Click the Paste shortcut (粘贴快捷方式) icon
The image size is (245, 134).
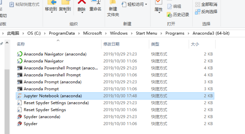click(x=12, y=4)
